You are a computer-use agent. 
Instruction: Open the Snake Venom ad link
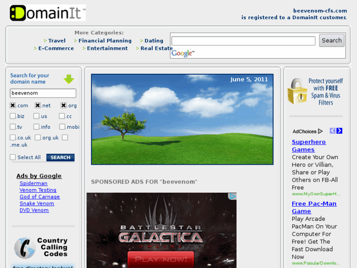click(x=37, y=204)
